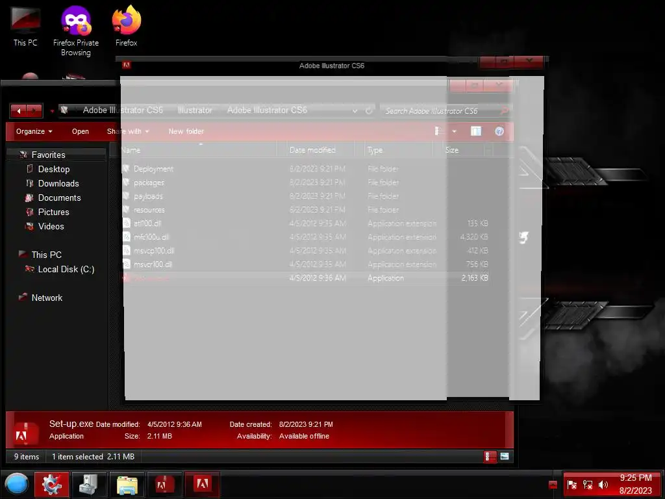The height and width of the screenshot is (499, 665).
Task: Switch to large icons view status icon
Action: coord(504,457)
